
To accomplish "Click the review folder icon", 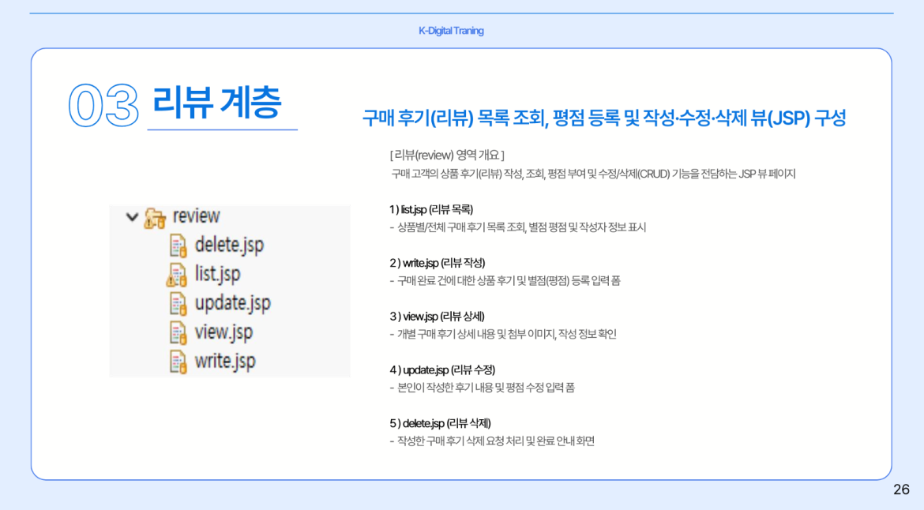I will coord(155,218).
